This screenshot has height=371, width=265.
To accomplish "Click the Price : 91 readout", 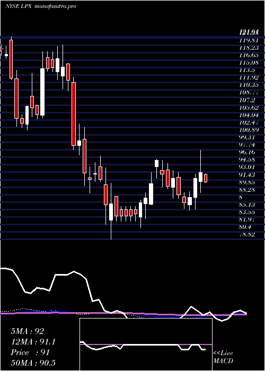I will (30, 352).
